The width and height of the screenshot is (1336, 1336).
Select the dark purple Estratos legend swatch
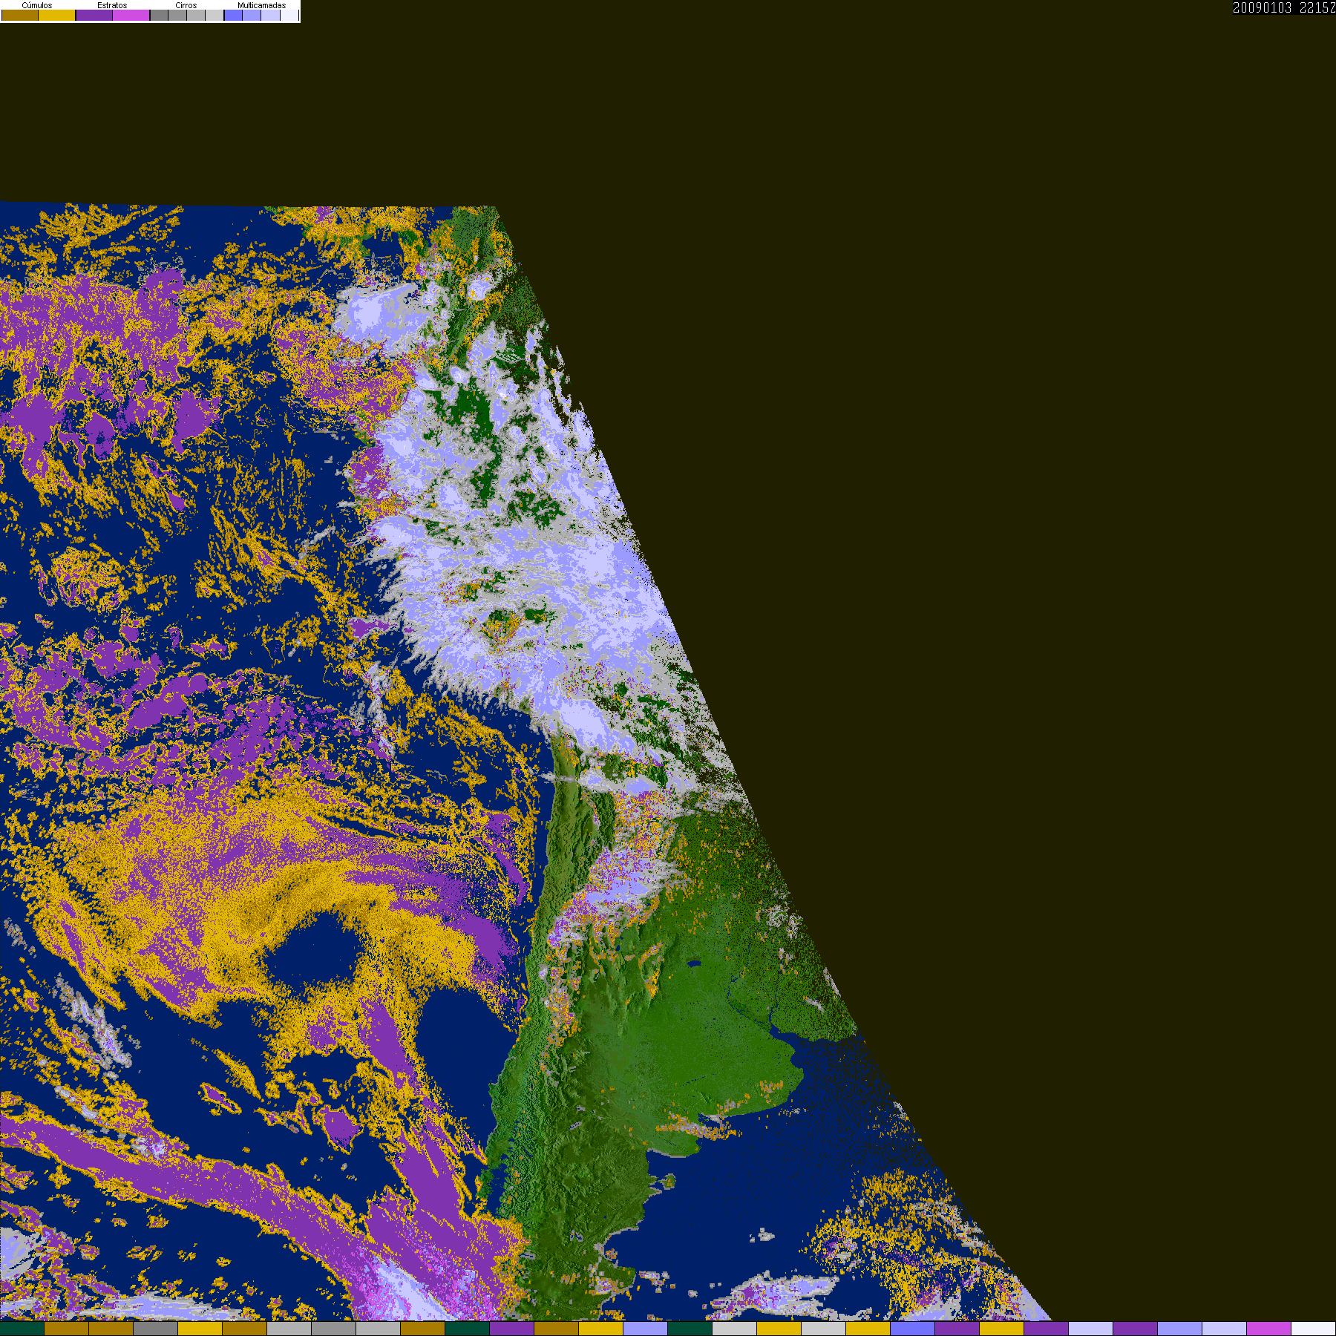click(94, 15)
